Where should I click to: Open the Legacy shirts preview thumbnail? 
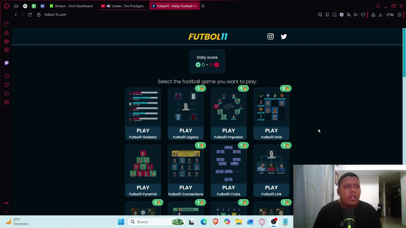pyautogui.click(x=186, y=107)
